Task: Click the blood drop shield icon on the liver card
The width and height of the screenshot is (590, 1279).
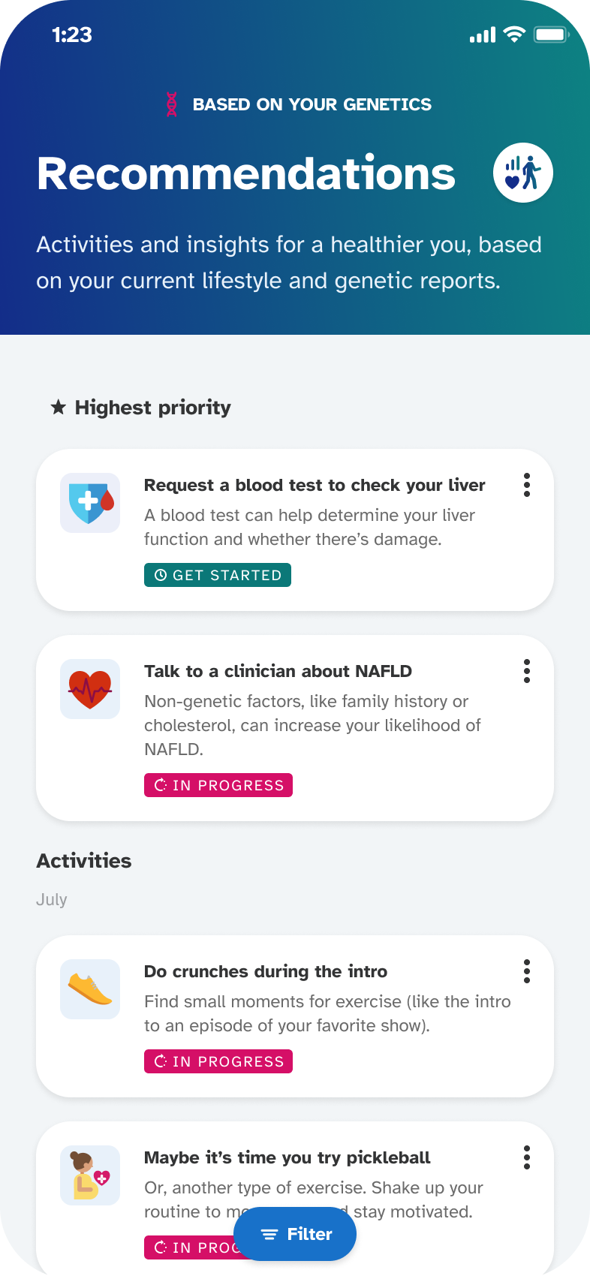Action: [x=90, y=502]
